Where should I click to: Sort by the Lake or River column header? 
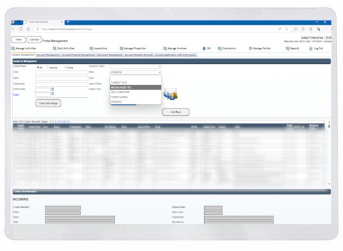(x=144, y=126)
